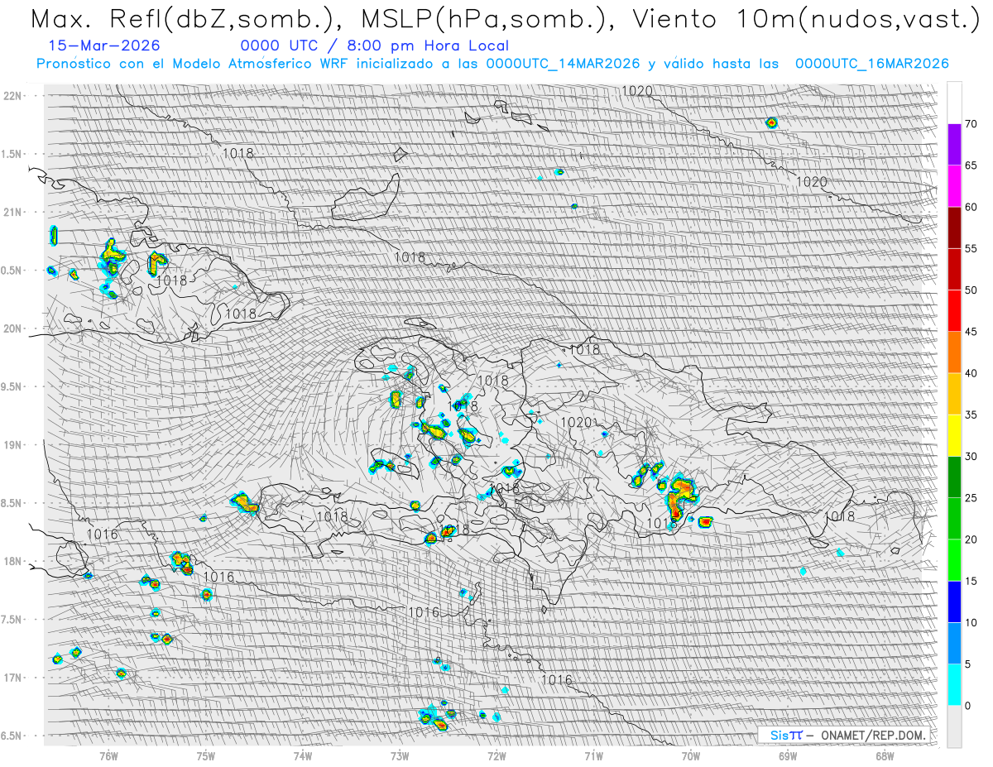
Task: Click the "30" color scale label
Action: coord(971,457)
